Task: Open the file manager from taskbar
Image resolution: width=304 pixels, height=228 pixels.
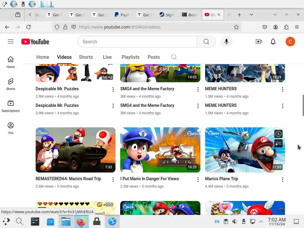Action: pyautogui.click(x=66, y=221)
